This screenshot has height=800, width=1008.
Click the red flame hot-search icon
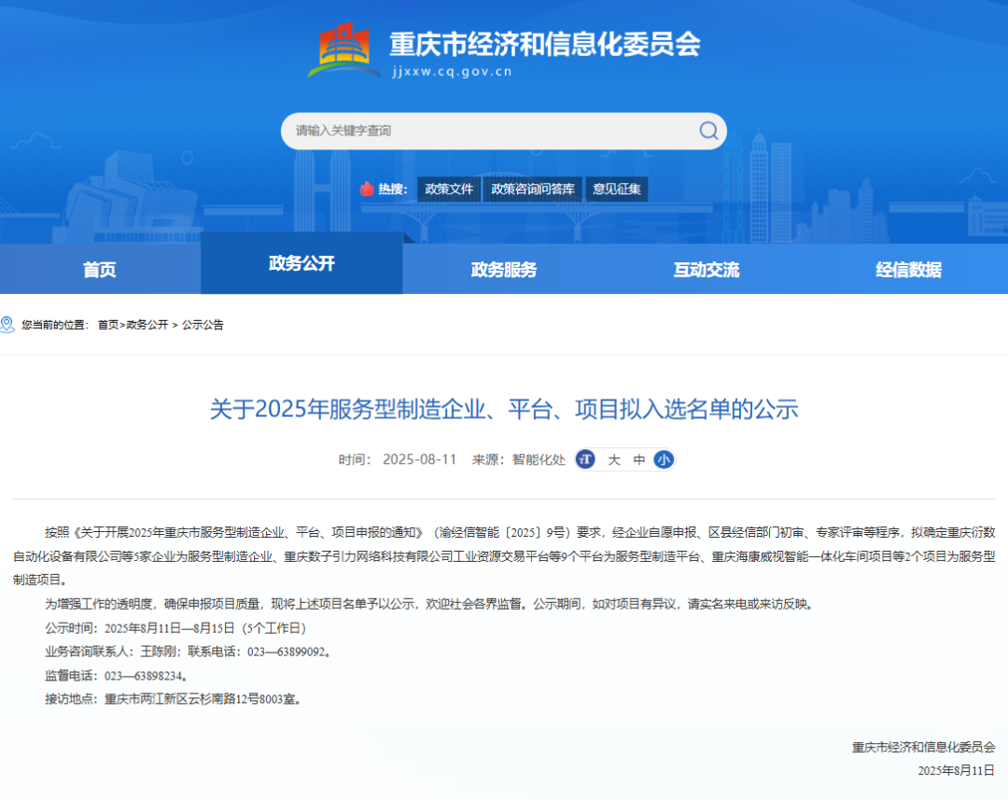click(367, 189)
